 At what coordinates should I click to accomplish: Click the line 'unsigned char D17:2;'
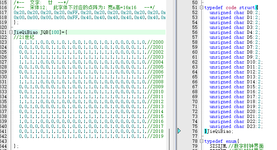236,97
